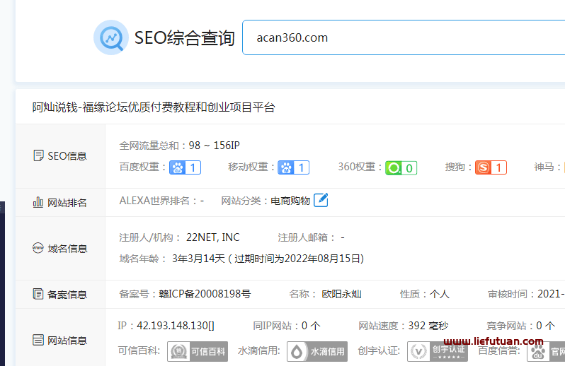Click the 域名信息 www globe icon

click(x=38, y=248)
